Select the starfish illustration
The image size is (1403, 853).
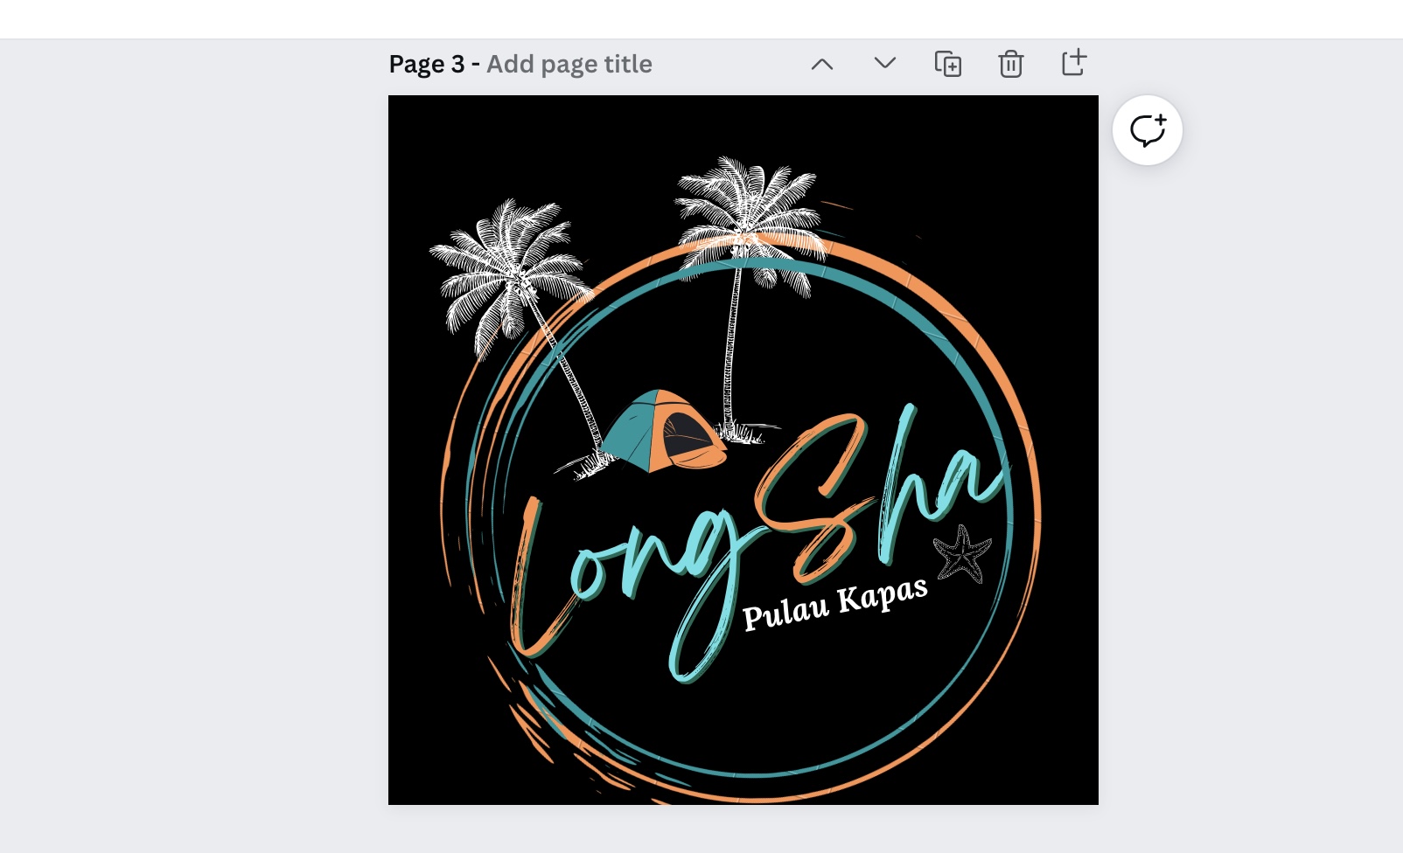tap(962, 553)
